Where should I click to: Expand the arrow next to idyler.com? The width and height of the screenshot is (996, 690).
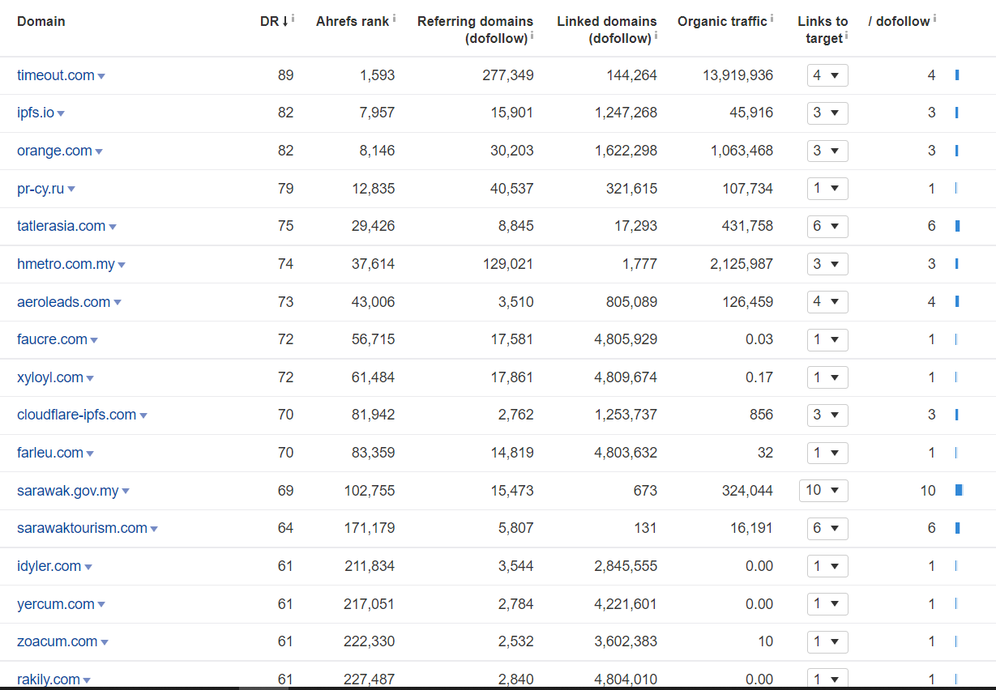pyautogui.click(x=88, y=567)
